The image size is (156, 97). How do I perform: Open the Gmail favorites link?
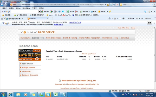click(58, 15)
